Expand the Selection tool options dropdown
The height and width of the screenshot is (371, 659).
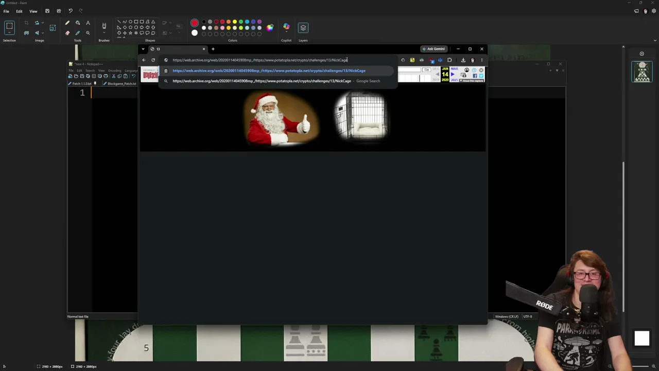(x=9, y=33)
